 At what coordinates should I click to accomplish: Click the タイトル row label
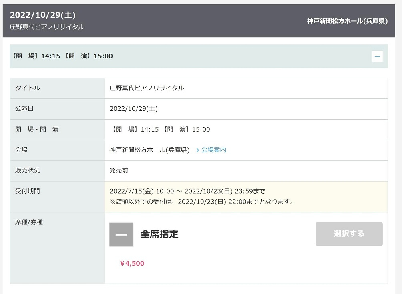click(x=28, y=88)
